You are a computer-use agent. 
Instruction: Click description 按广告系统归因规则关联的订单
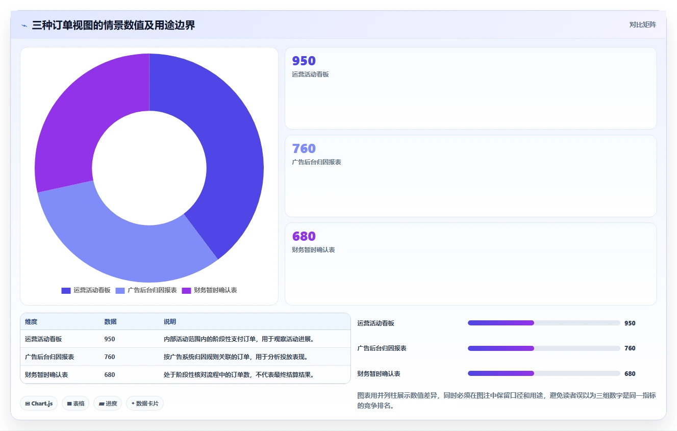(x=236, y=357)
